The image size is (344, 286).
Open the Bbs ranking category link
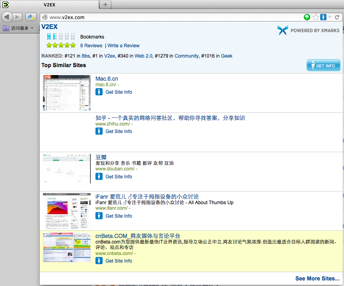86,56
